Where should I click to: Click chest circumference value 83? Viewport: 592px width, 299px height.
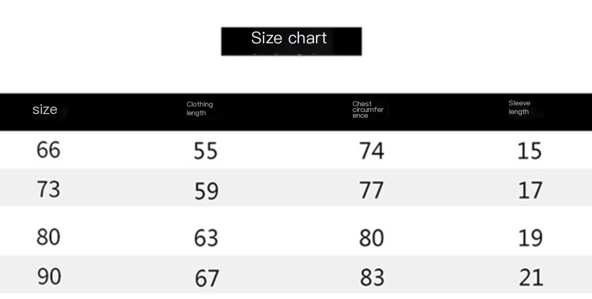coord(372,278)
